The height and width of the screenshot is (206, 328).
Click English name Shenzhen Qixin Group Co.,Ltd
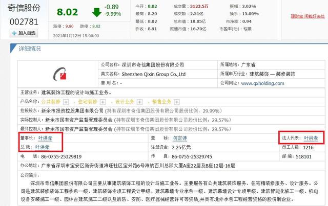click(x=154, y=74)
